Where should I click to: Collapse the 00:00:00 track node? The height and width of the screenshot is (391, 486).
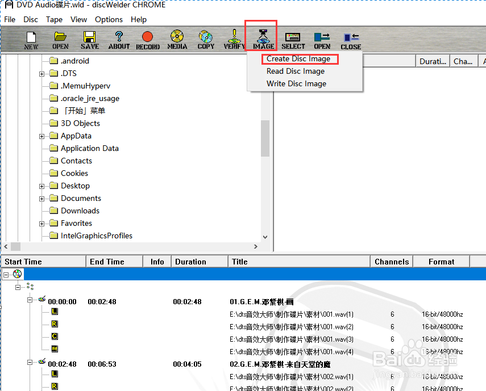pyautogui.click(x=30, y=300)
